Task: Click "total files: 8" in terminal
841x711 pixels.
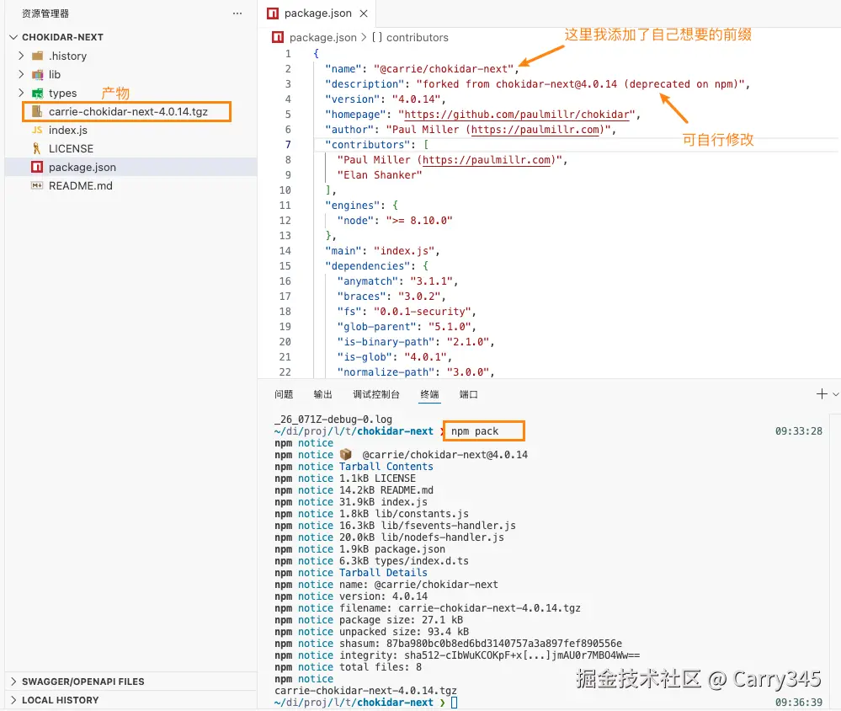Action: (x=381, y=667)
